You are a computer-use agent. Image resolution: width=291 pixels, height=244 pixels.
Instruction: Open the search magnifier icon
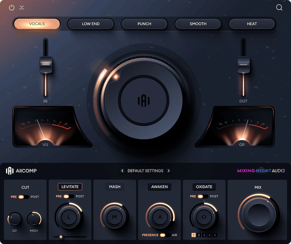pyautogui.click(x=279, y=8)
